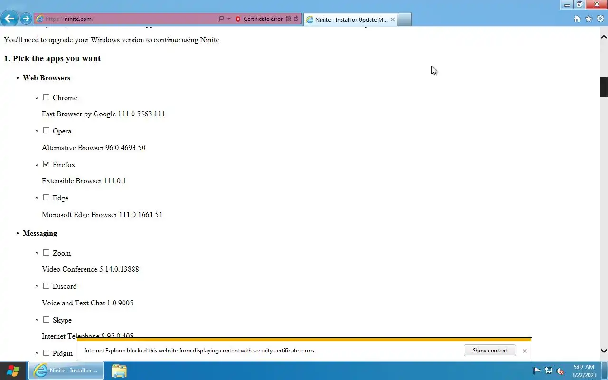
Task: Click 'Microsoft Edge Browser 111.0.1661.51' text
Action: (x=102, y=215)
